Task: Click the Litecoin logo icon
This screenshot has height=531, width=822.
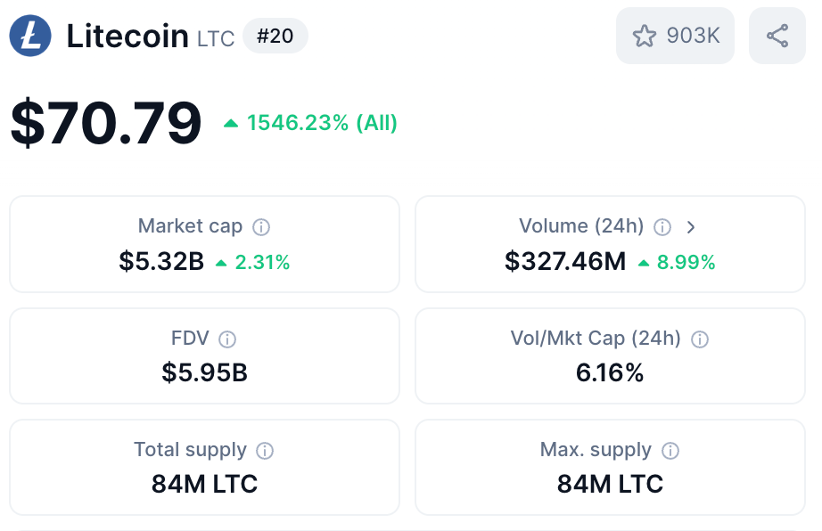Action: click(x=30, y=36)
